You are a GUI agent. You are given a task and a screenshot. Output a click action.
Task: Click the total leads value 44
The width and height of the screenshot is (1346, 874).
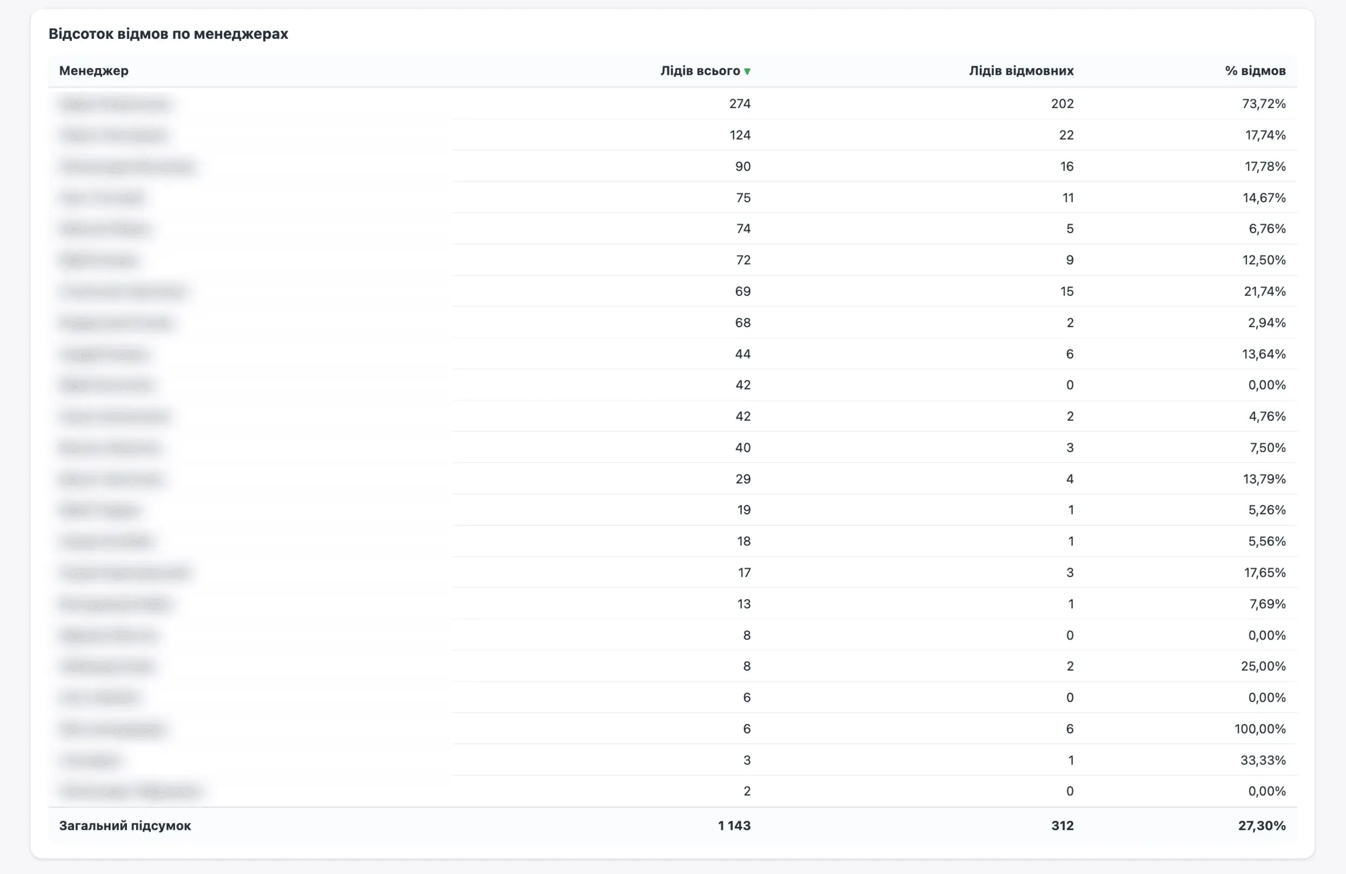pos(743,354)
